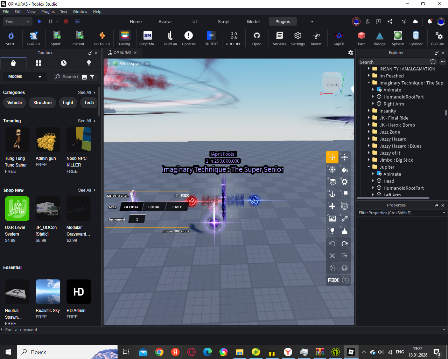Image resolution: width=448 pixels, height=359 pixels.
Task: Expand the JK - Heroic Bomb folder
Action: coord(369,125)
